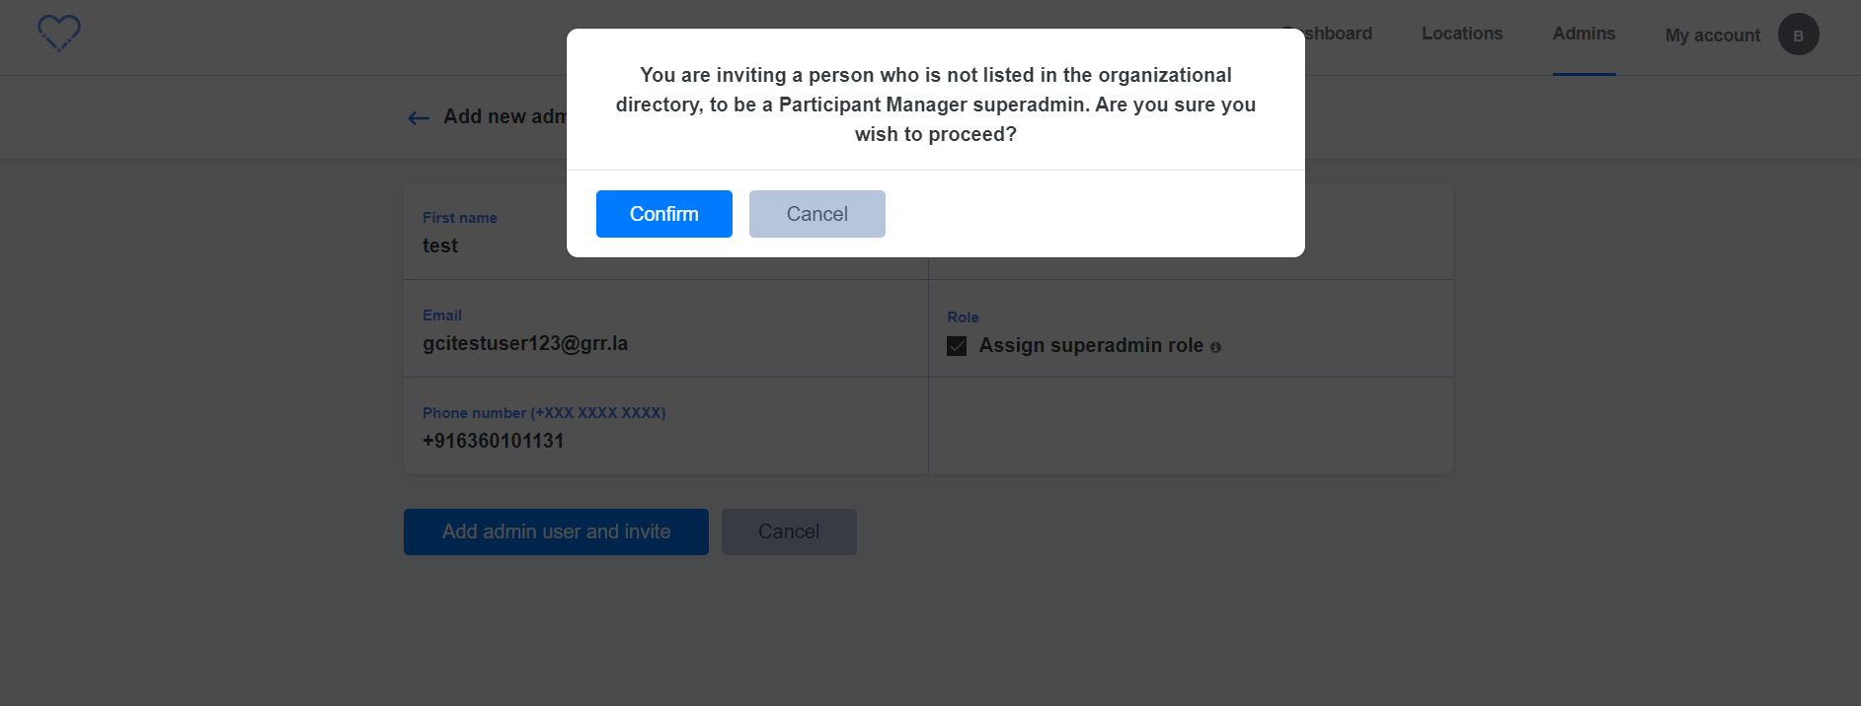Click the Assign superadmin role label
1861x706 pixels.
1090,346
